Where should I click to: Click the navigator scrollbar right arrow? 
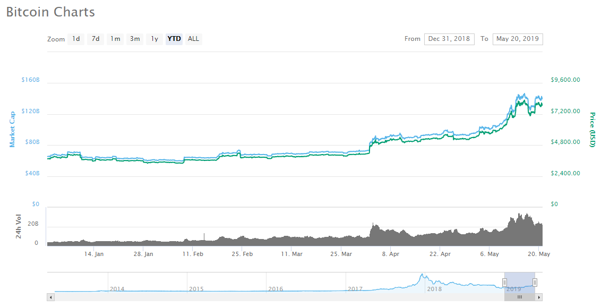pyautogui.click(x=539, y=297)
